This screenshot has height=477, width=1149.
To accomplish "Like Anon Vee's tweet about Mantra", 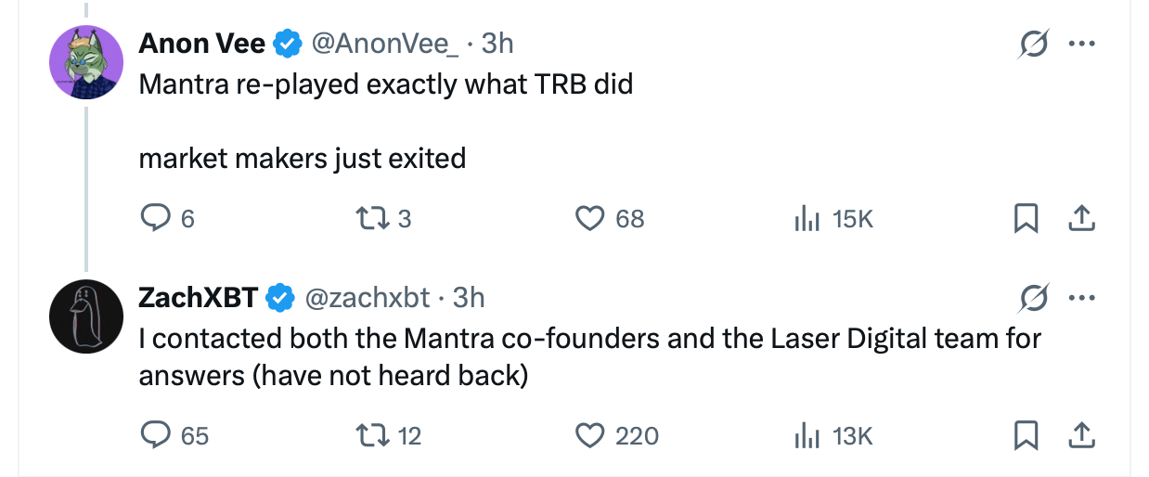I will pos(590,218).
